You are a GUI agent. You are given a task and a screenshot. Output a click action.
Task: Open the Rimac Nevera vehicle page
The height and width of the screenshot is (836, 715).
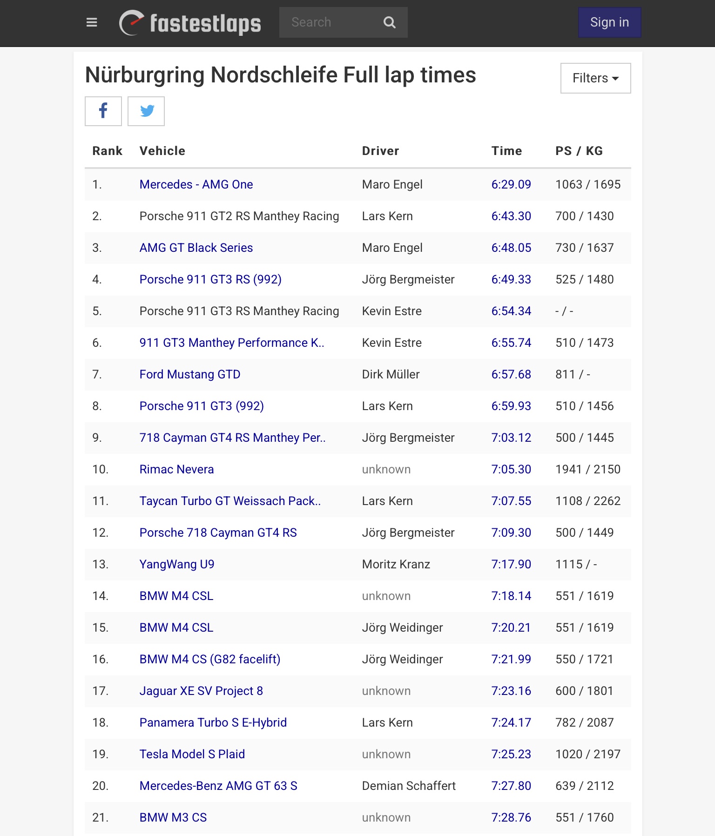176,469
